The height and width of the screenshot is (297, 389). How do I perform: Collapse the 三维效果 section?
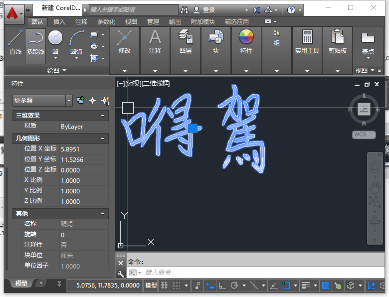[x=103, y=116]
